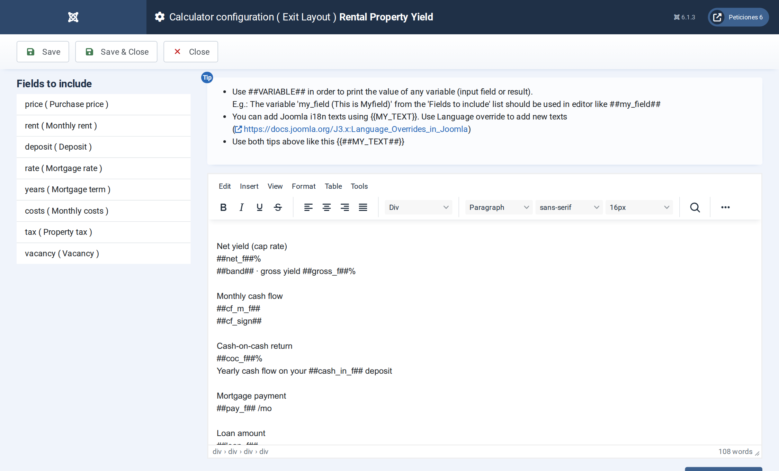Select the costs (Monthly costs) field
Viewport: 779px width, 471px height.
104,211
